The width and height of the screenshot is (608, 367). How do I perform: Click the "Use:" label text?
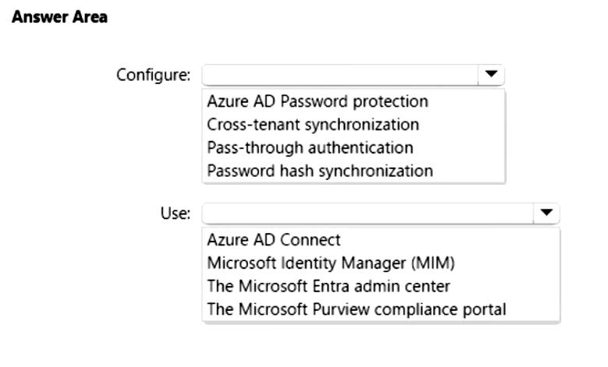(175, 213)
